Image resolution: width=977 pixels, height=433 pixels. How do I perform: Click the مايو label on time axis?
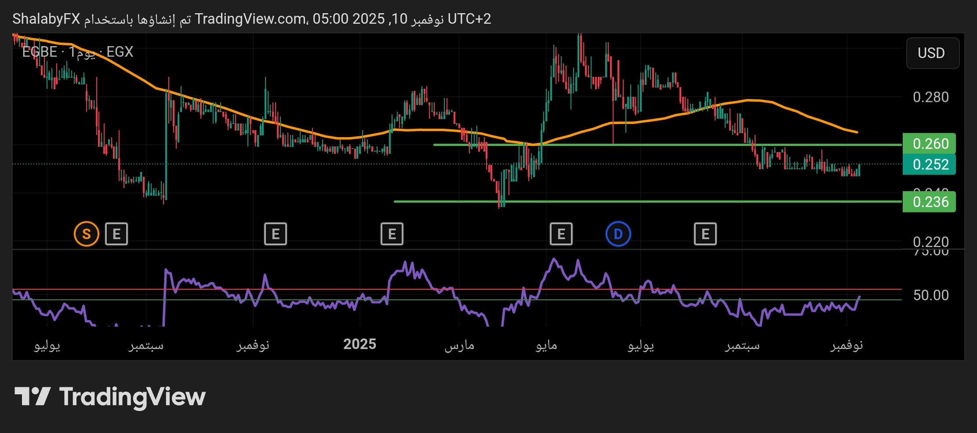point(546,345)
